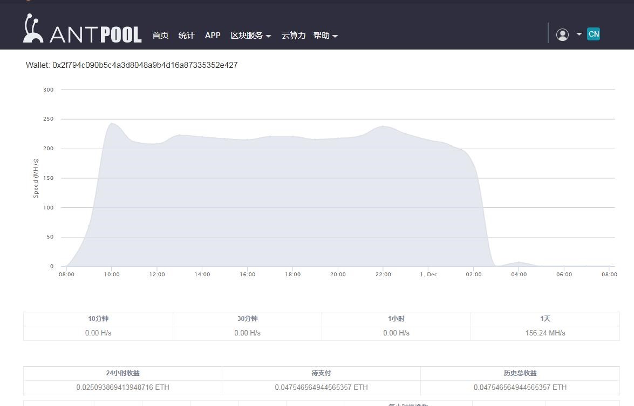This screenshot has height=406, width=634.
Task: Click the 1天 column header
Action: (x=545, y=319)
